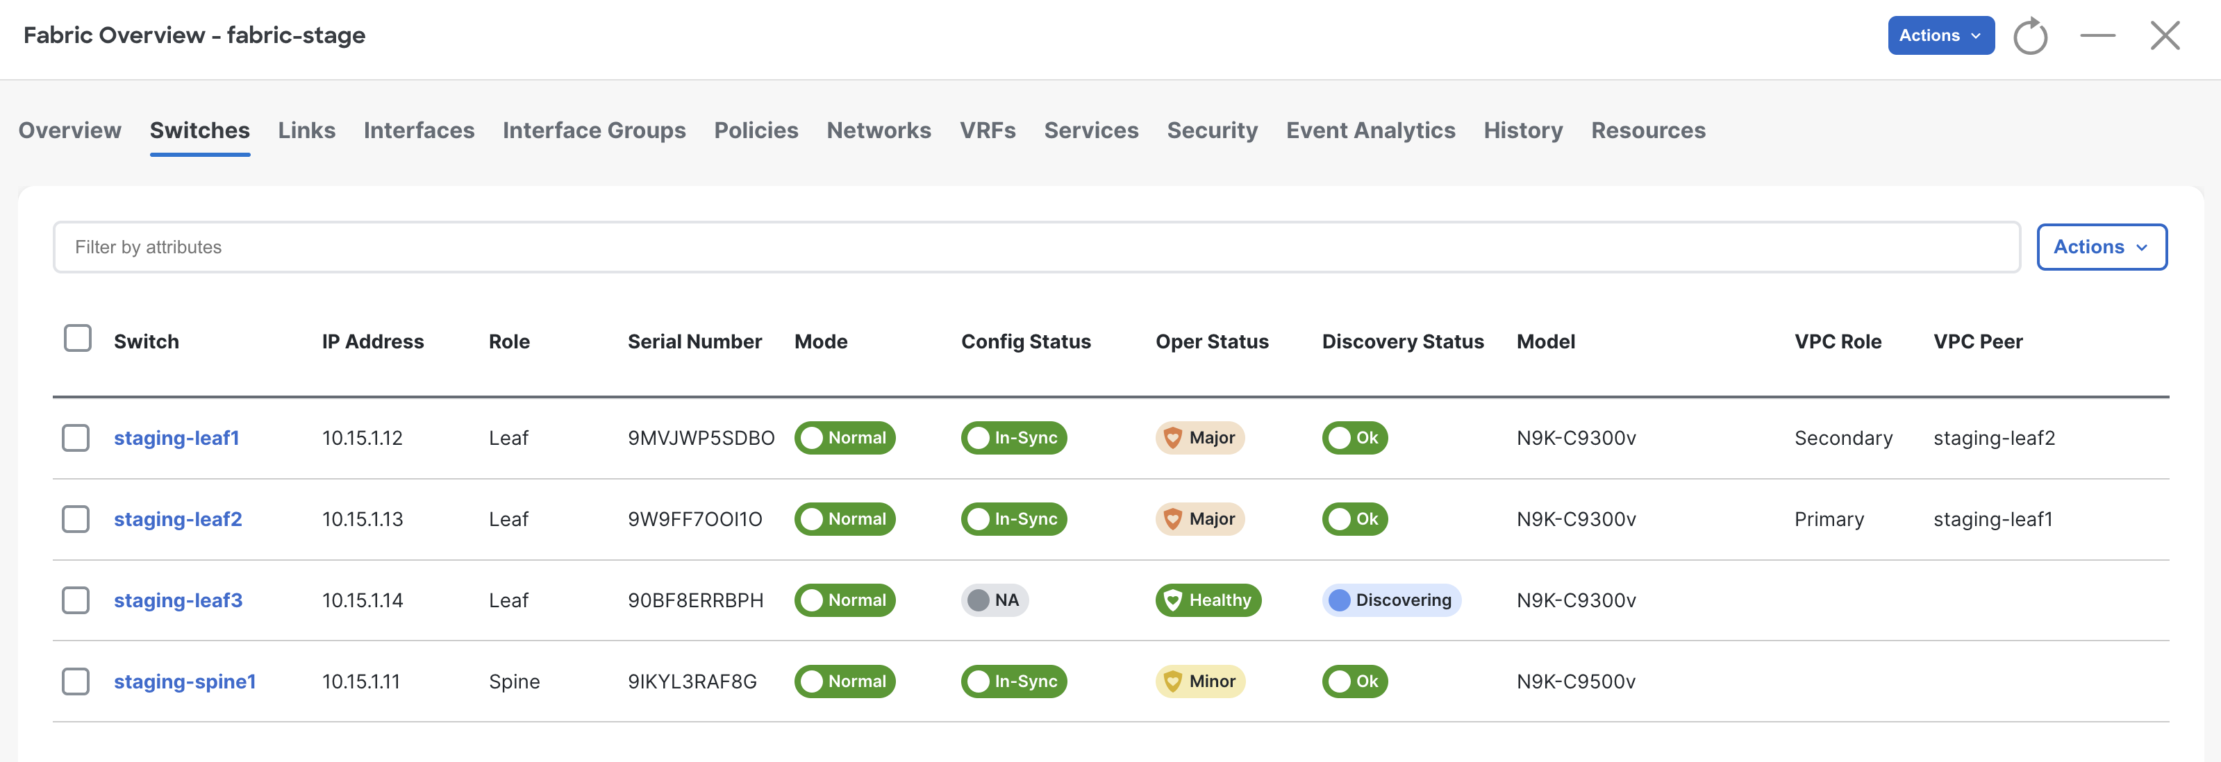Click the Discovery Status column header
This screenshot has height=762, width=2221.
[x=1403, y=341]
